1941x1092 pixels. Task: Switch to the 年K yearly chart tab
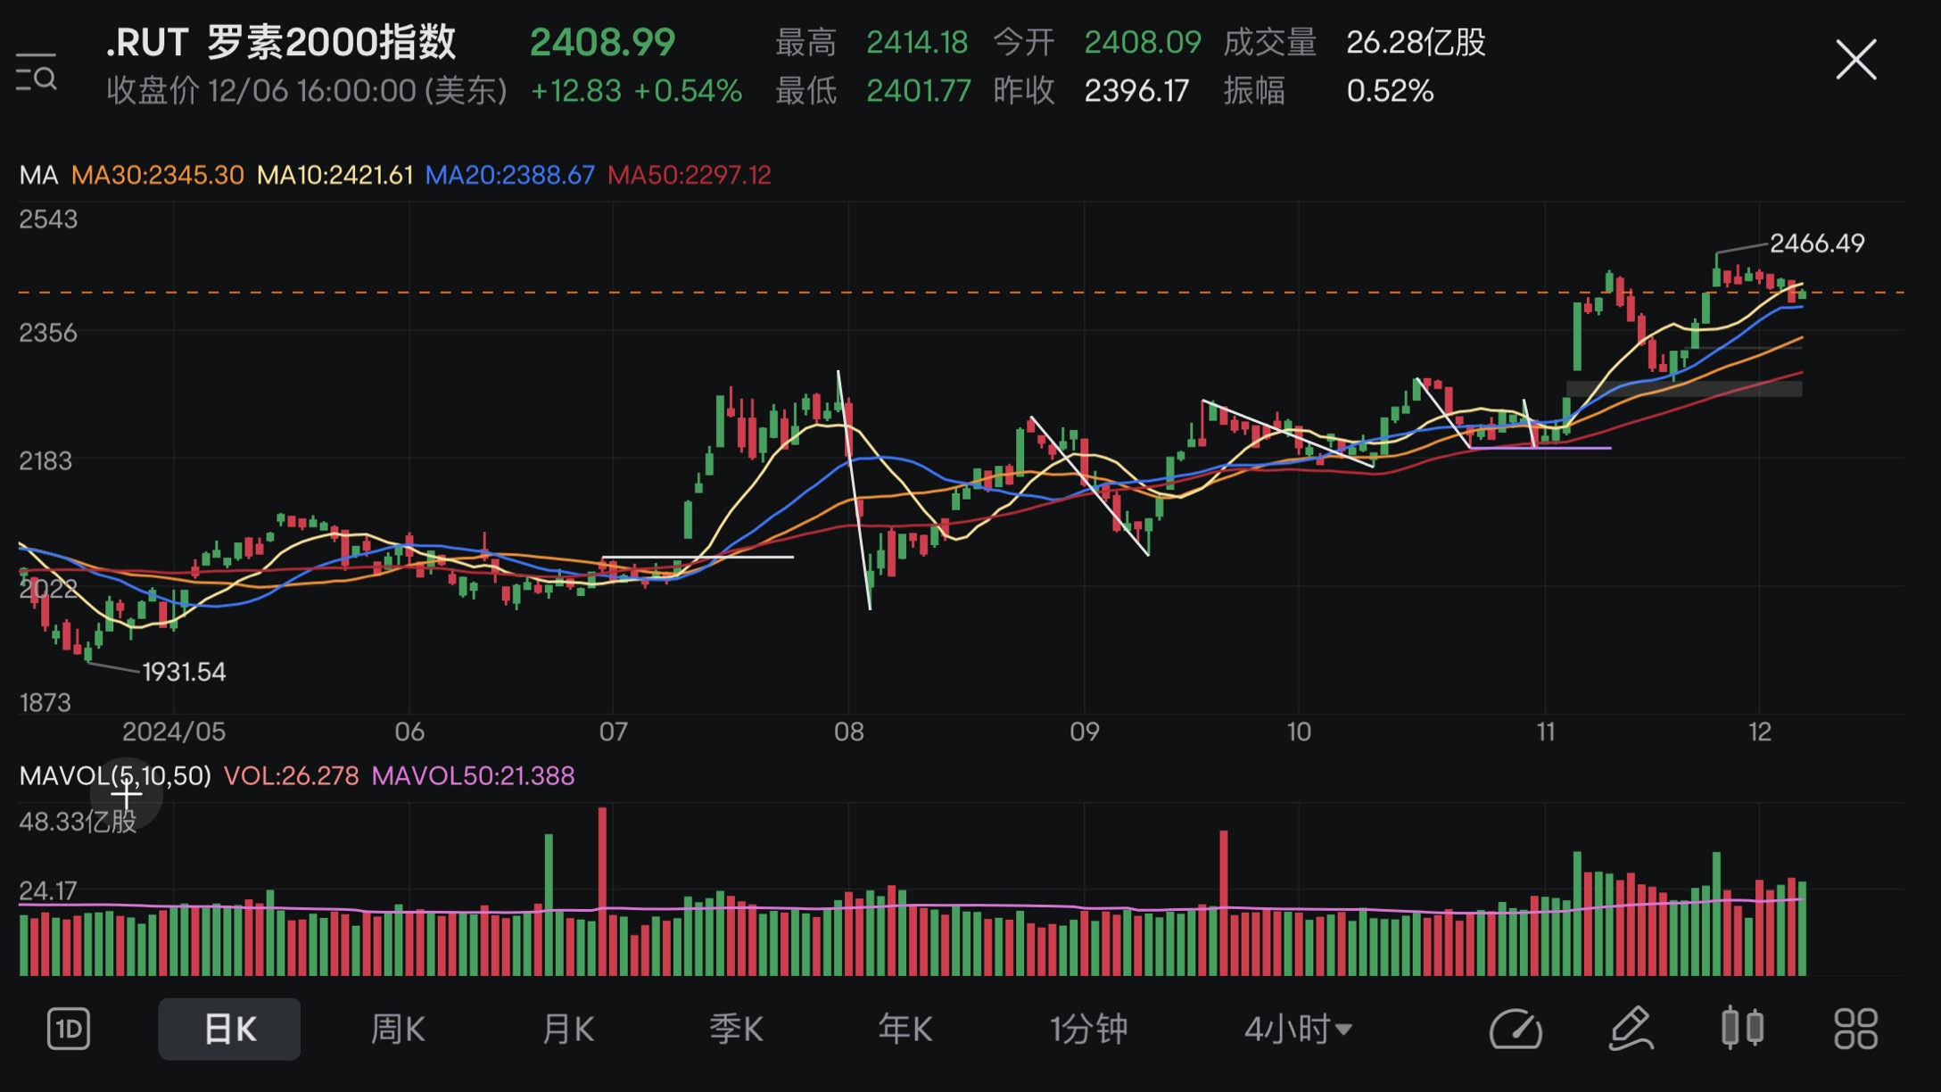click(905, 1030)
